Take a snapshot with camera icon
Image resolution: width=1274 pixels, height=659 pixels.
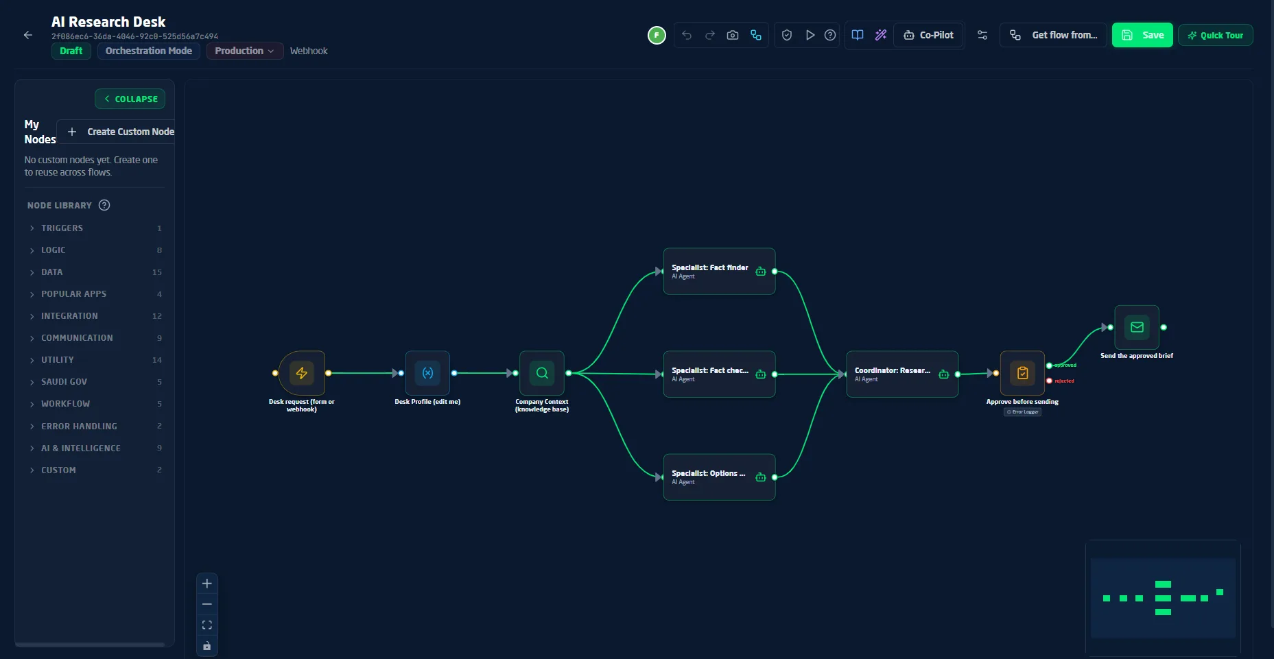(x=733, y=35)
